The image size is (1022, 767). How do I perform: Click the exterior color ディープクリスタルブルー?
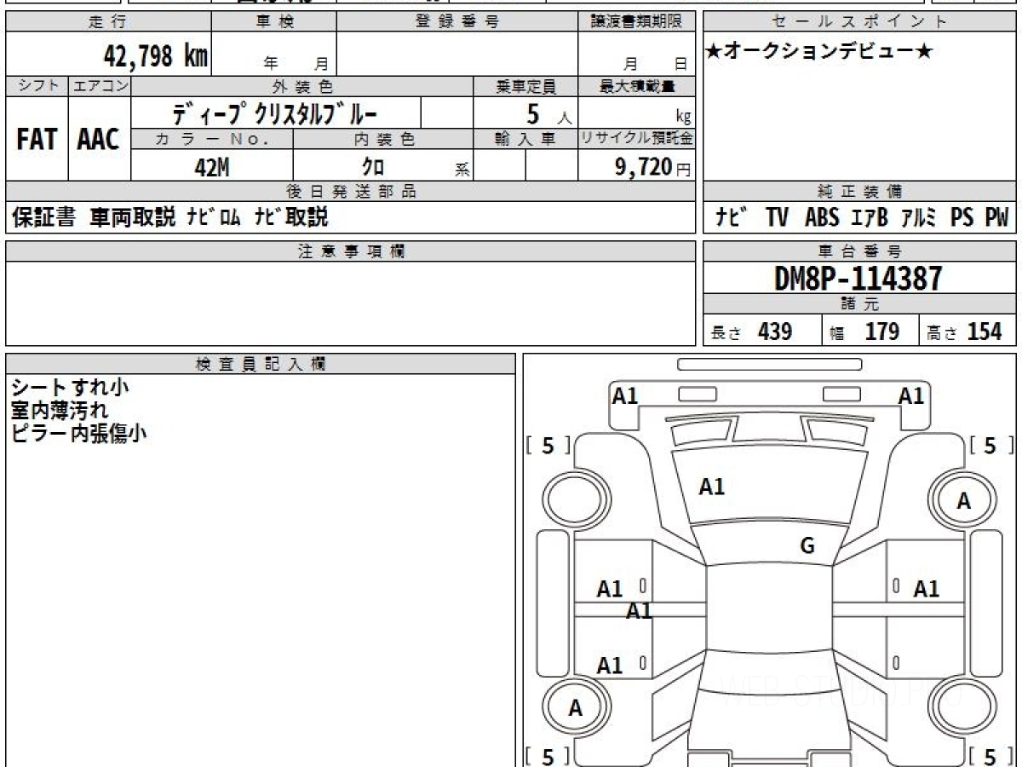(x=274, y=113)
